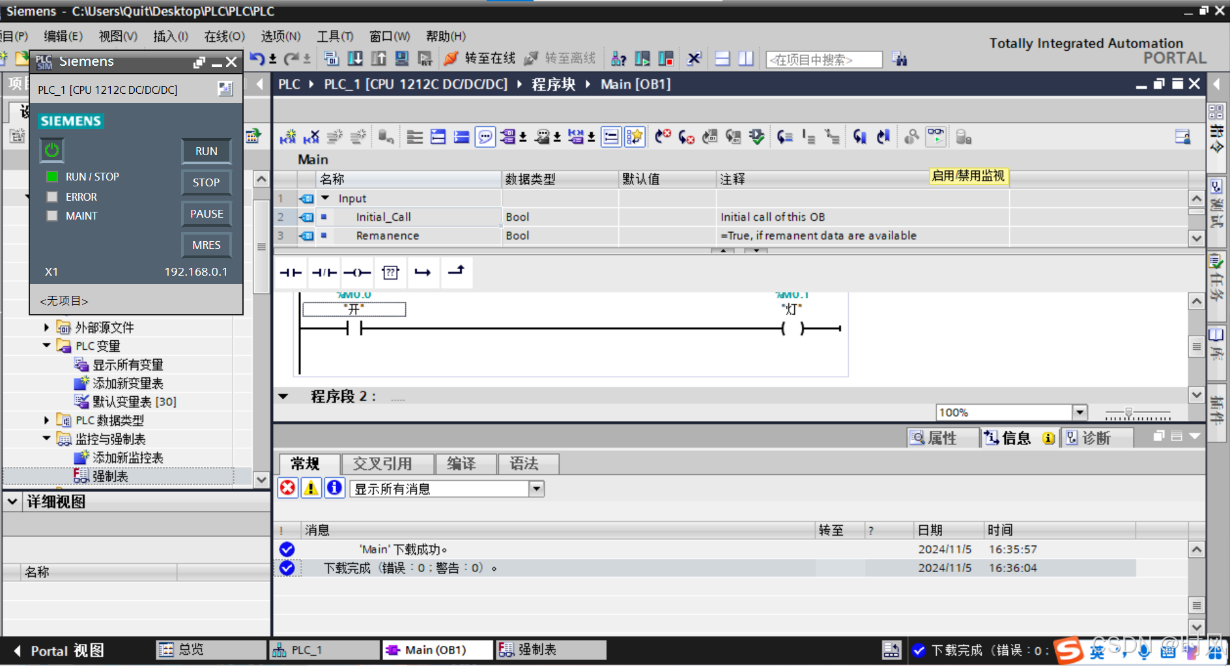
Task: Switch to the 交叉引用 tab
Action: coord(388,464)
